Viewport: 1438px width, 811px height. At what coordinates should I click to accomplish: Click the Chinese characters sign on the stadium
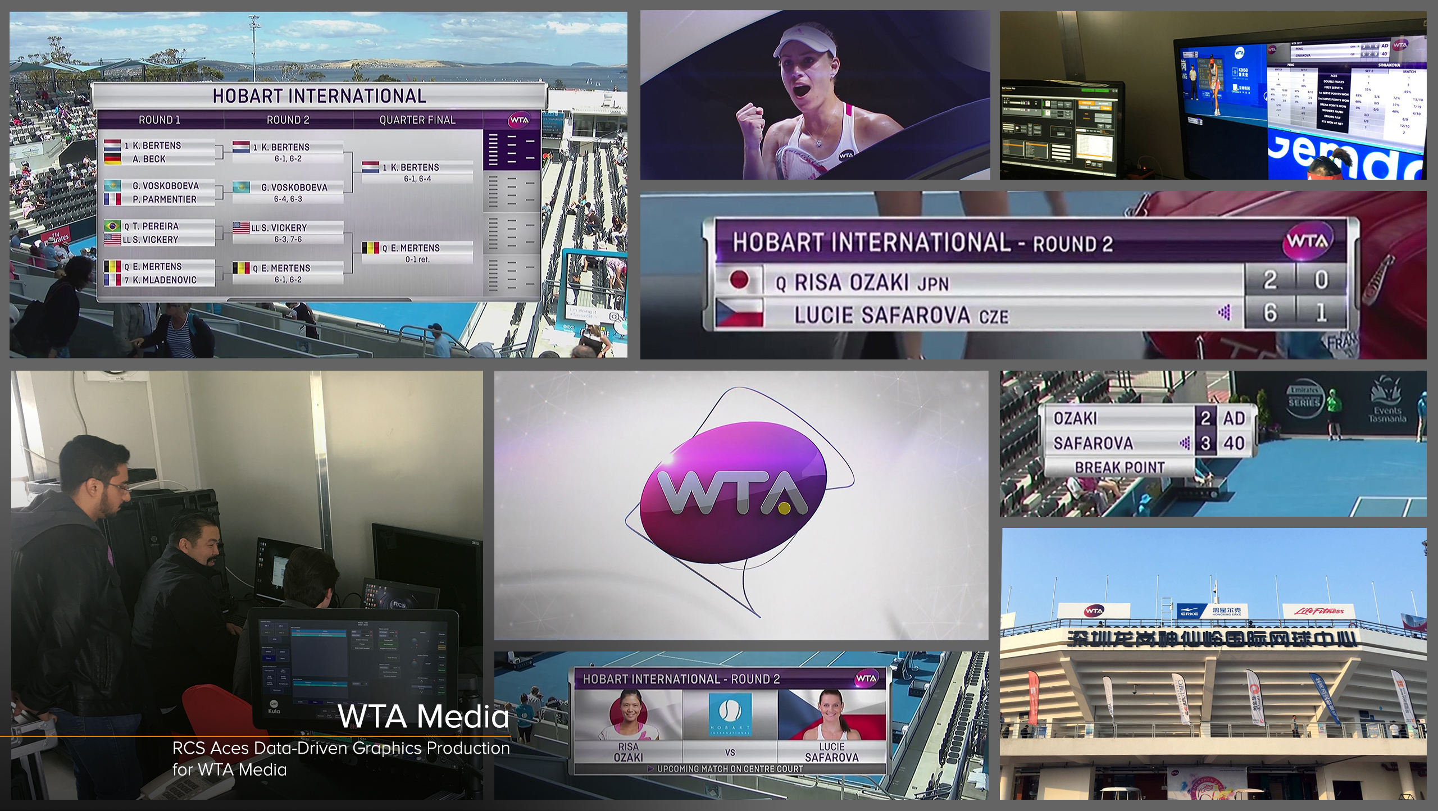[1212, 639]
